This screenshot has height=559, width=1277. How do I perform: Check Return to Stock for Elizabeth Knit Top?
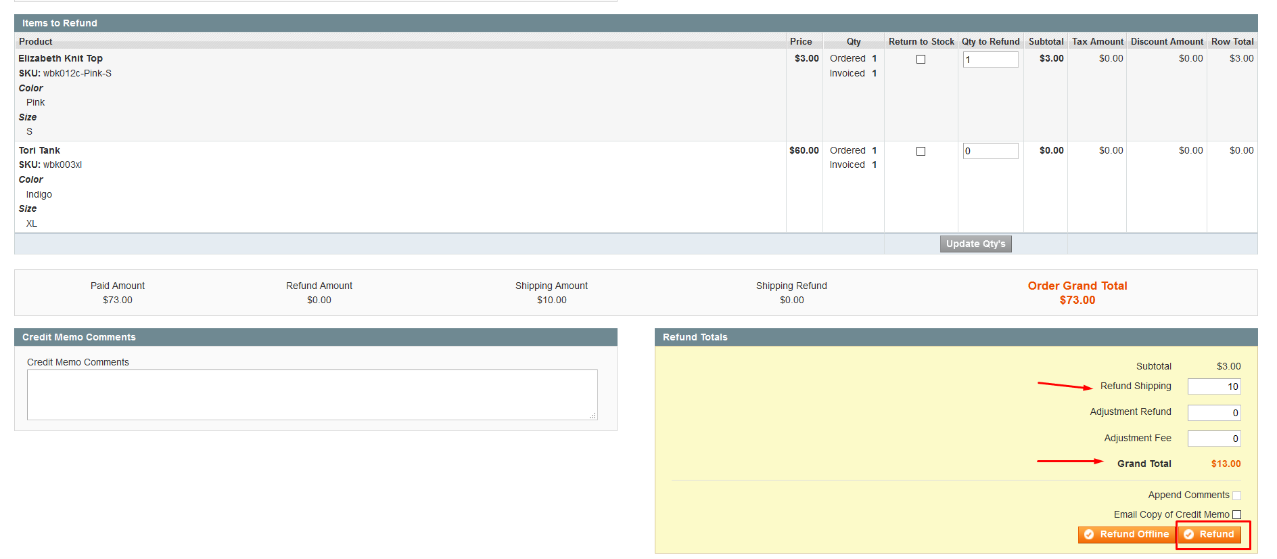click(921, 60)
